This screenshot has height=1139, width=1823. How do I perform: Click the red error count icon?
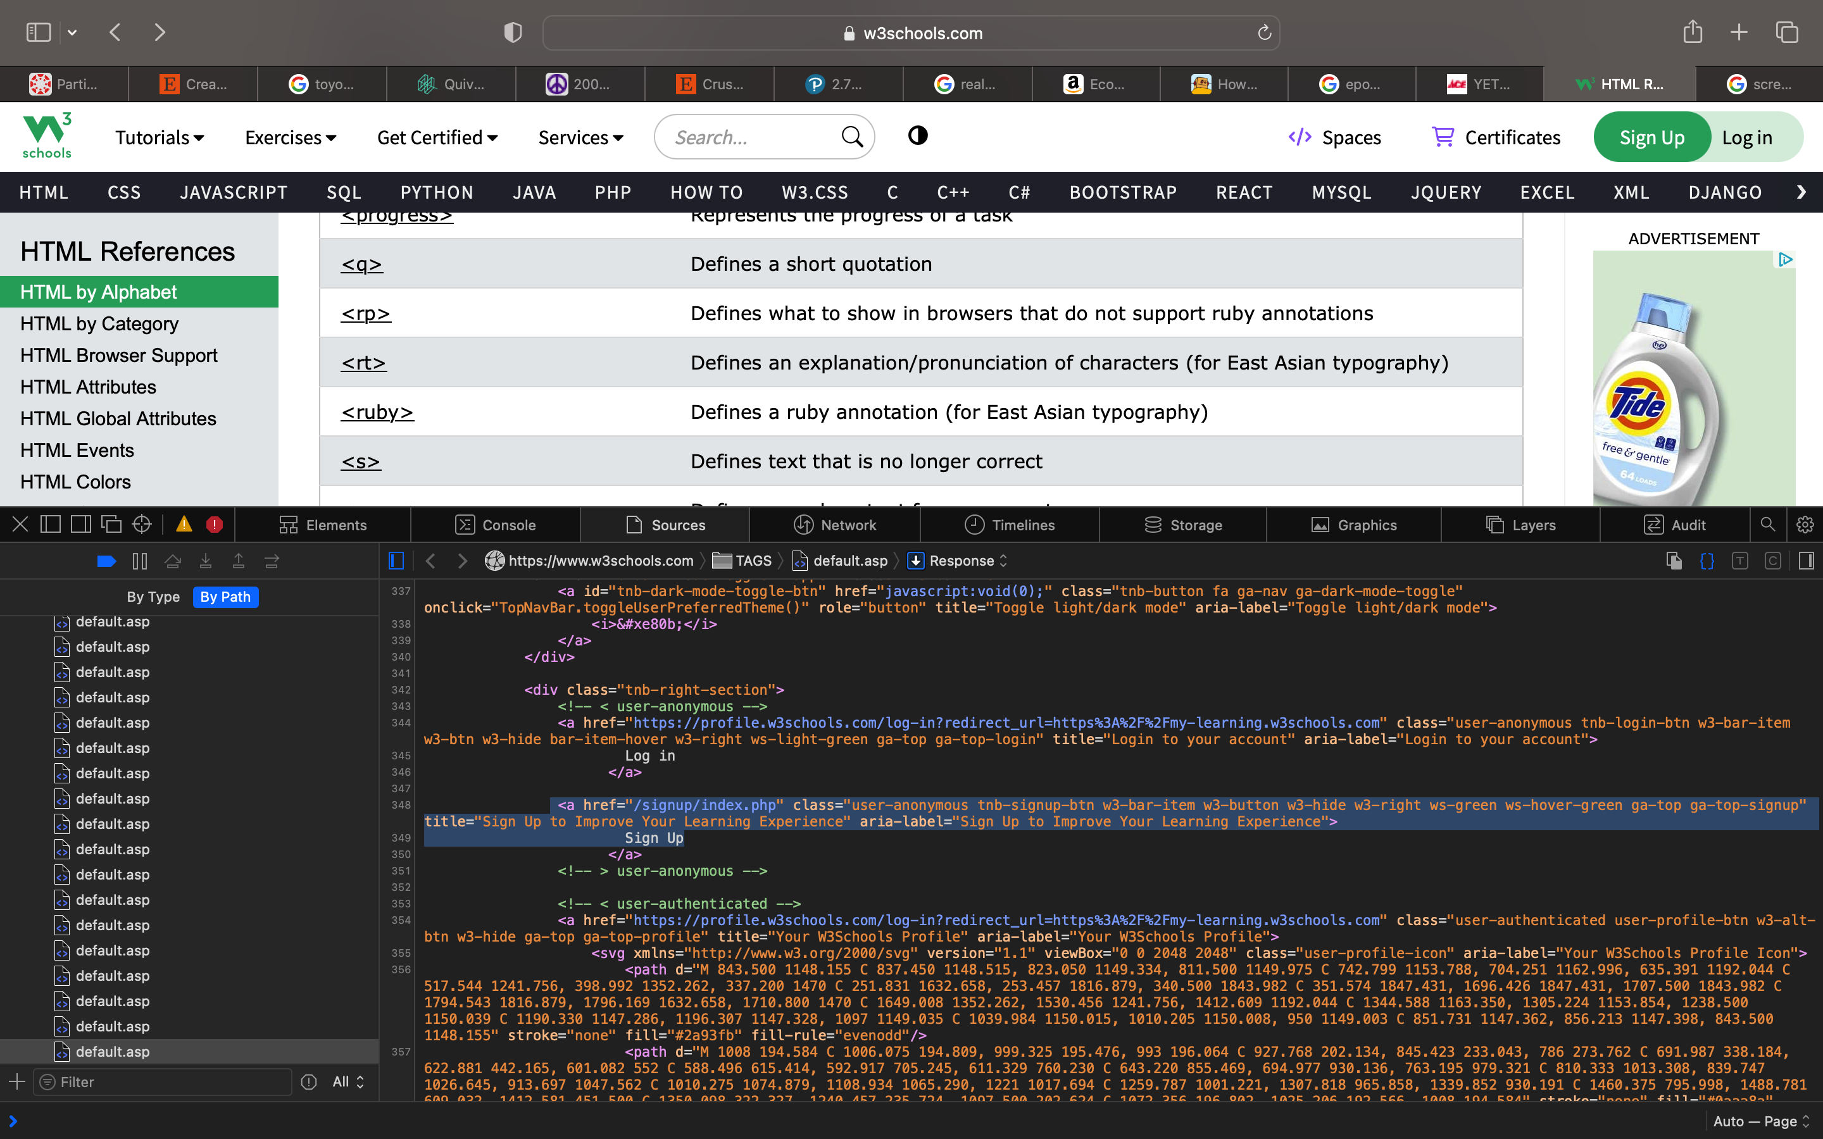215,525
